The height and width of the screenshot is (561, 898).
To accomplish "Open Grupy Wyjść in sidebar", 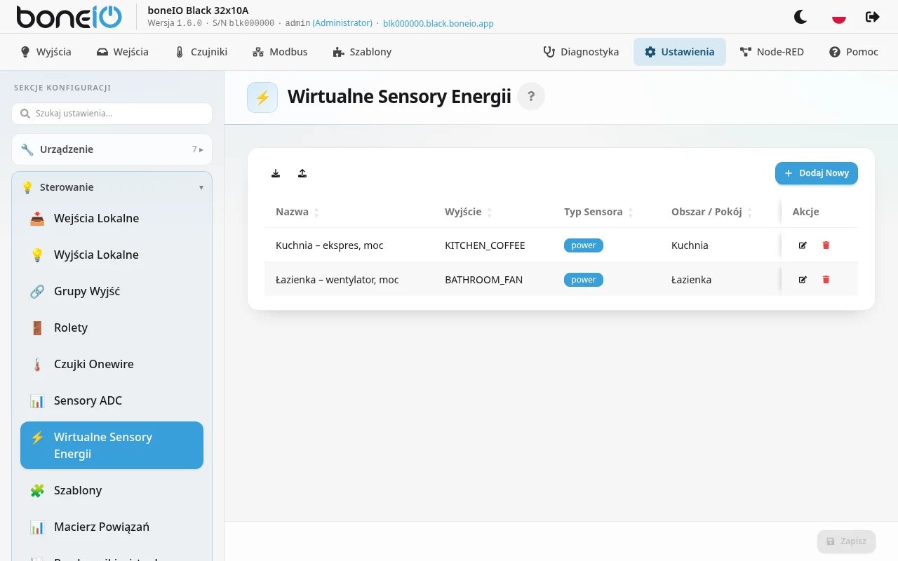I will pos(112,291).
